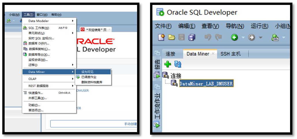Open dropdown arrow next to SQL worksheet icon
Image resolution: width=297 pixels, height=139 pixels.
coord(283,37)
